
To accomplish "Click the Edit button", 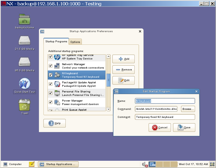I will tap(124, 80).
